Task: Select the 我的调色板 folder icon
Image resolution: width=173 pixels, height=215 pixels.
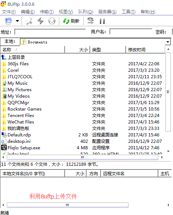Action: click(x=4, y=128)
